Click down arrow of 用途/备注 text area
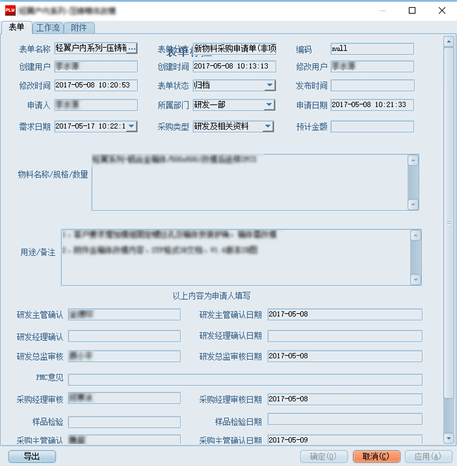The image size is (457, 466). pyautogui.click(x=416, y=280)
